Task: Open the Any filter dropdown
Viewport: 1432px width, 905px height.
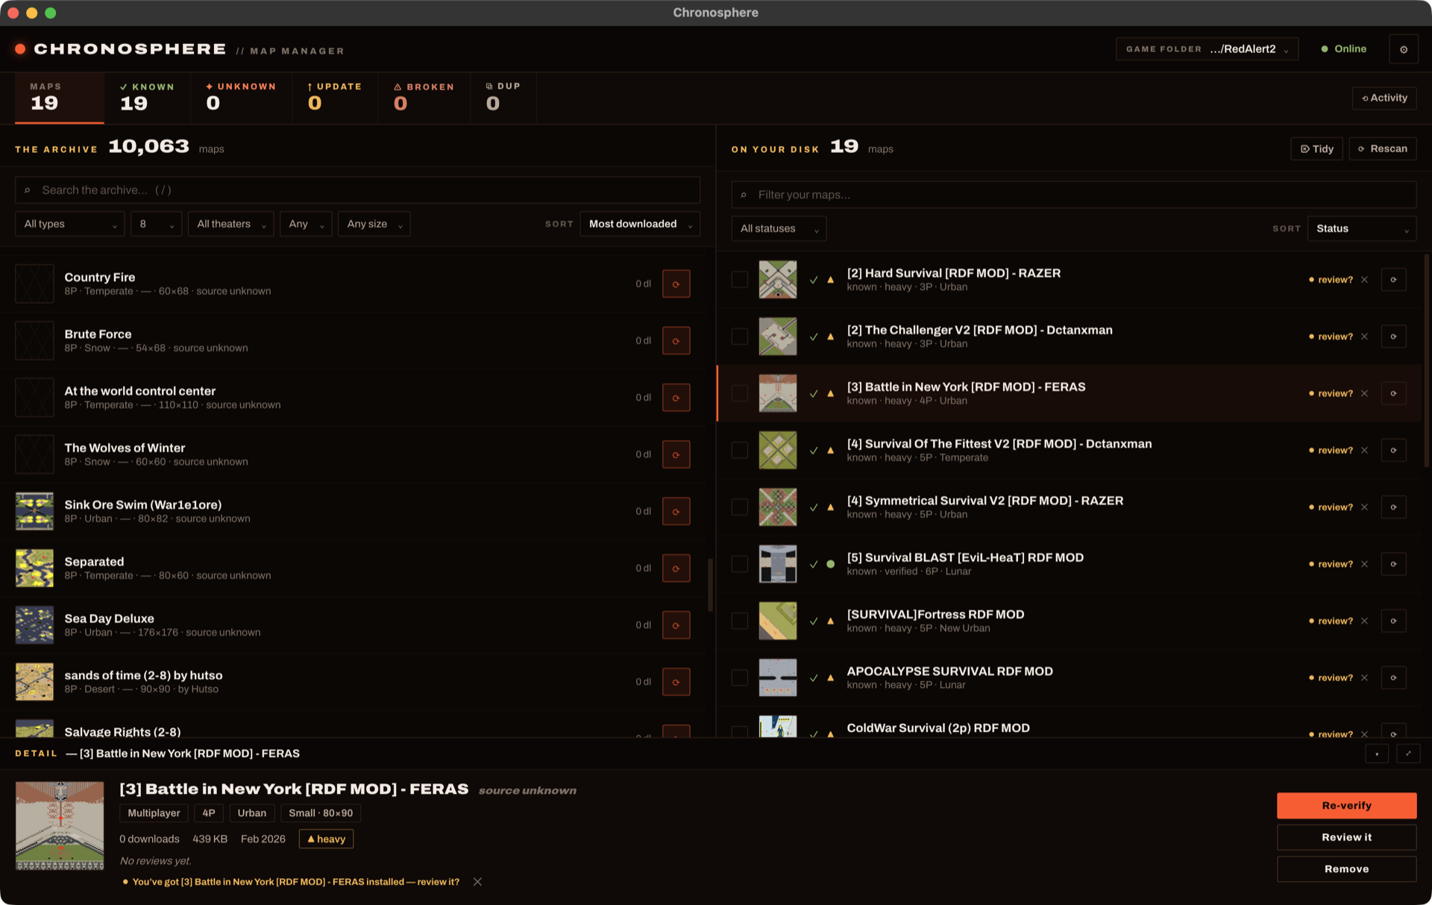Action: [306, 224]
